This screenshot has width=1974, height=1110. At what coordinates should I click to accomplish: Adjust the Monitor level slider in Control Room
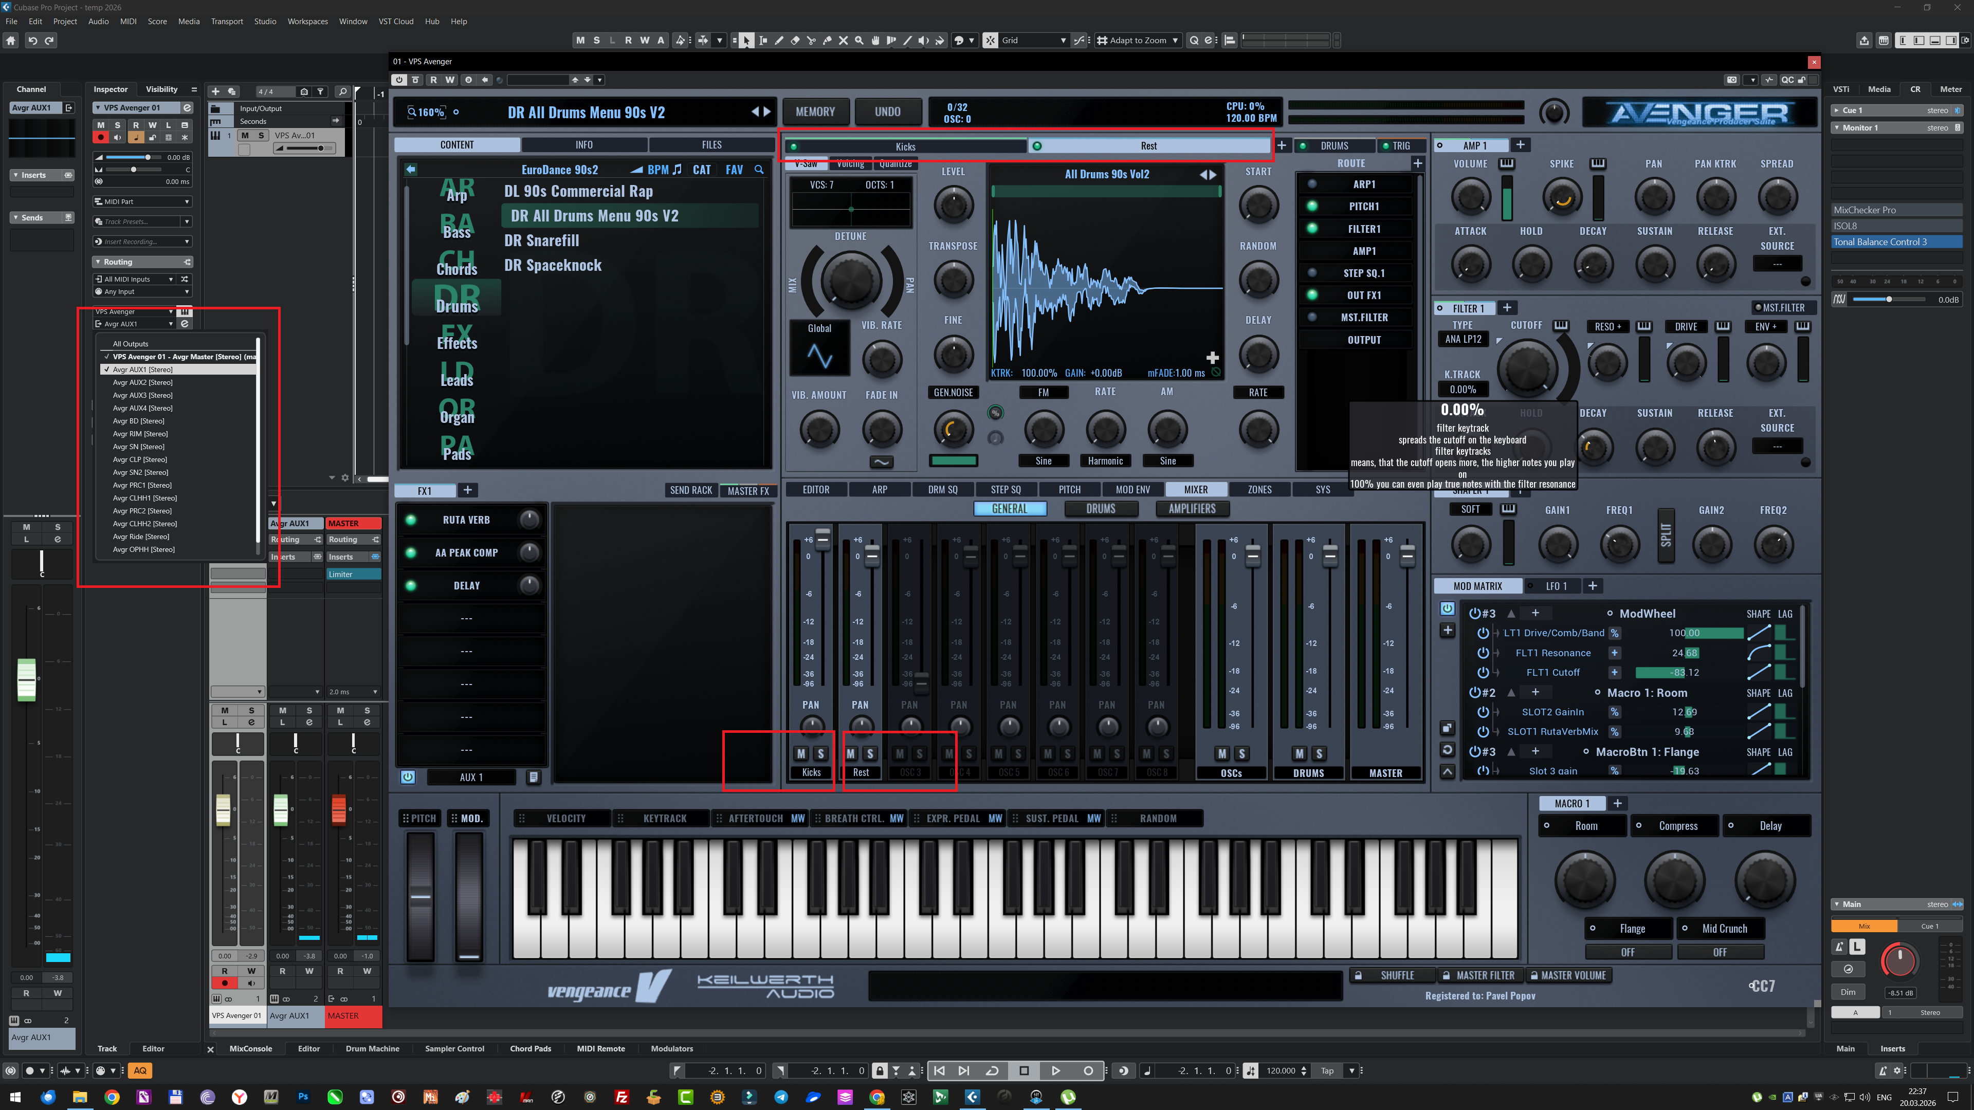pos(1889,300)
